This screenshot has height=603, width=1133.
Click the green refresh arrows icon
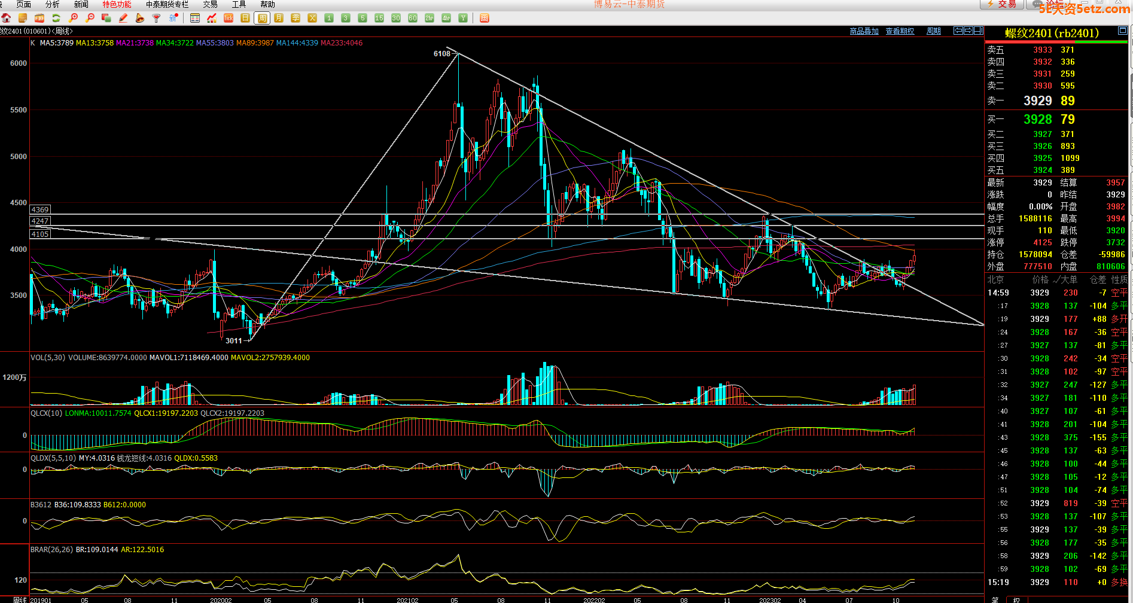pyautogui.click(x=56, y=18)
